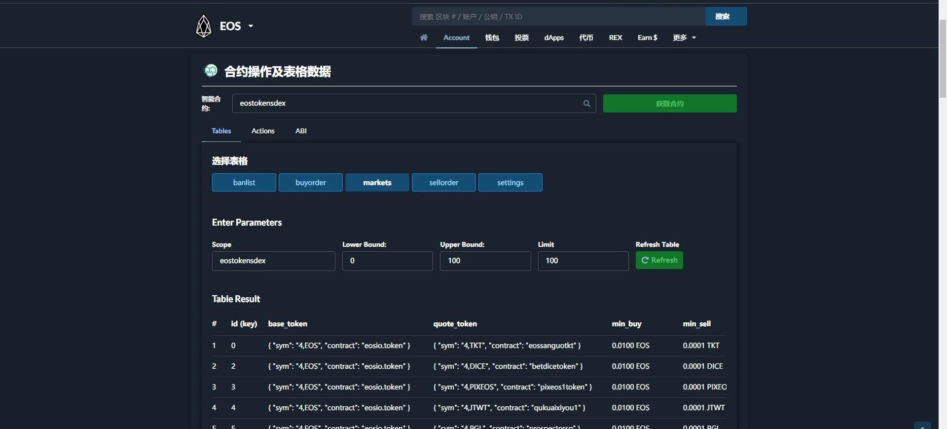The image size is (947, 429).
Task: Open the ABI tab
Action: [301, 131]
